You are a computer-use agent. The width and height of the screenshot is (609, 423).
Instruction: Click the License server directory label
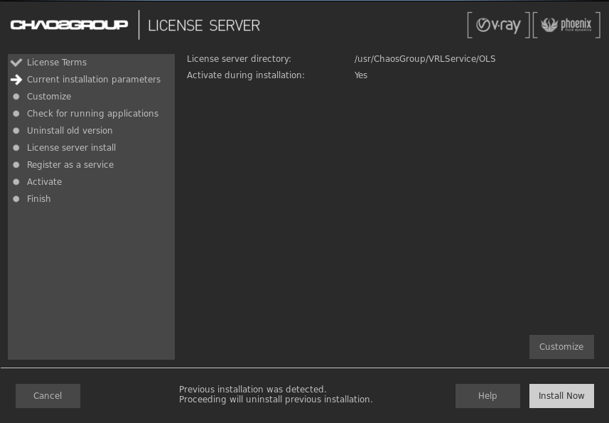(x=239, y=59)
